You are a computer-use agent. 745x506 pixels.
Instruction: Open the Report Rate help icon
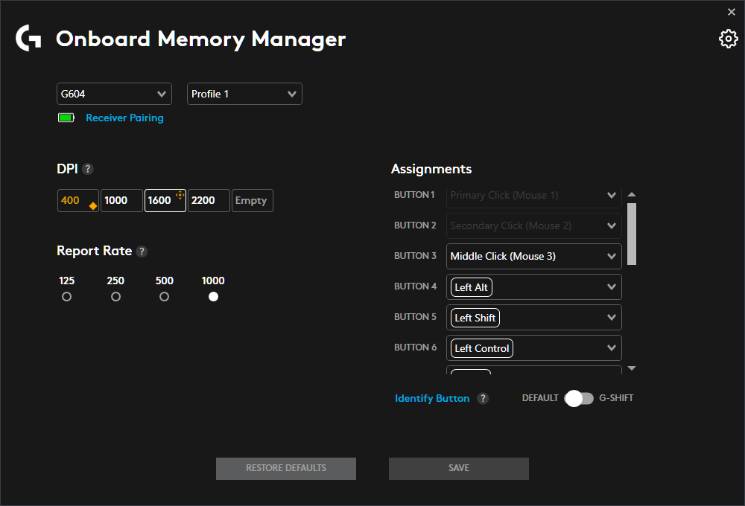pos(142,252)
